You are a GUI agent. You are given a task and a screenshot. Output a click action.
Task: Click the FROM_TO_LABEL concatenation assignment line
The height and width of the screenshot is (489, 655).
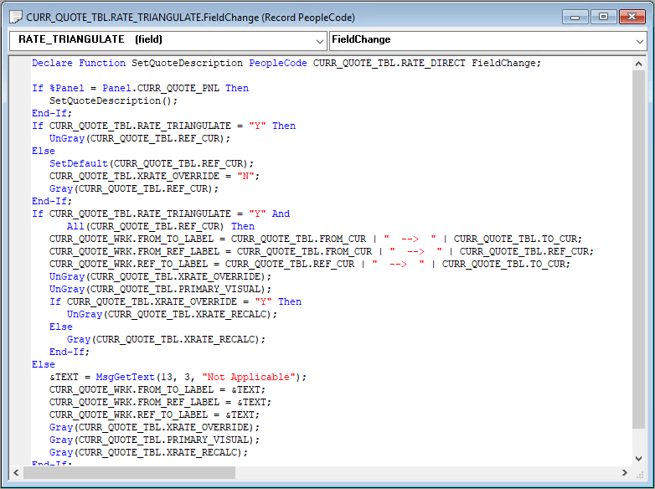[316, 239]
